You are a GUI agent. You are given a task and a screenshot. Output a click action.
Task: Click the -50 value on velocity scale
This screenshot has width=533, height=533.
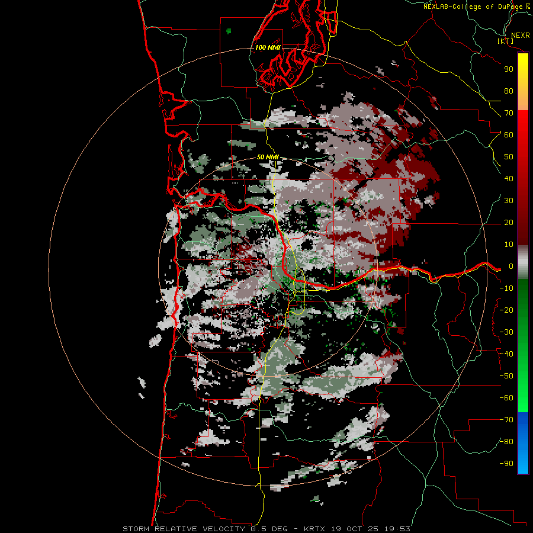(506, 376)
